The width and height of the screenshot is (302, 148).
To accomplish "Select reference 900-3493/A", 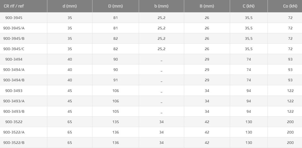I will (x=14, y=101).
